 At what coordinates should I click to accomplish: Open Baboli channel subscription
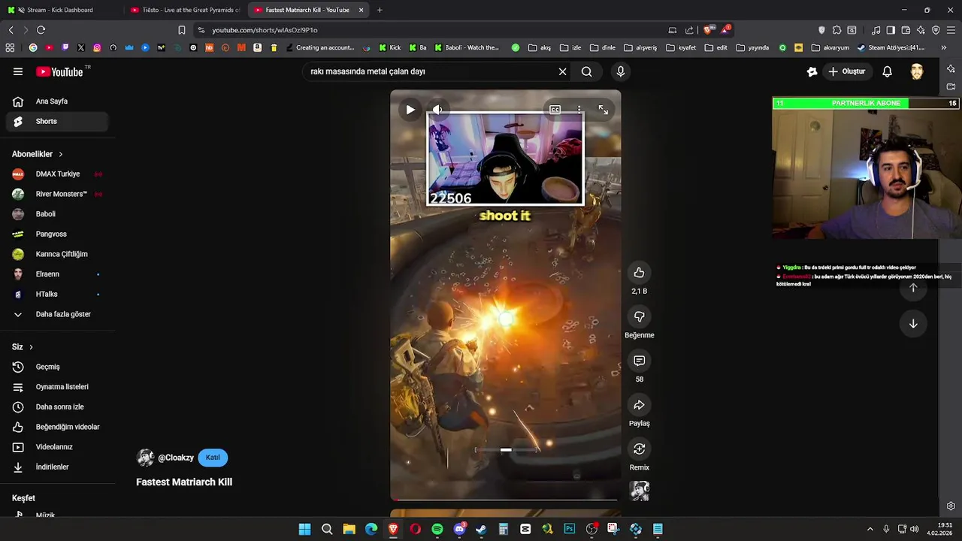point(57,214)
